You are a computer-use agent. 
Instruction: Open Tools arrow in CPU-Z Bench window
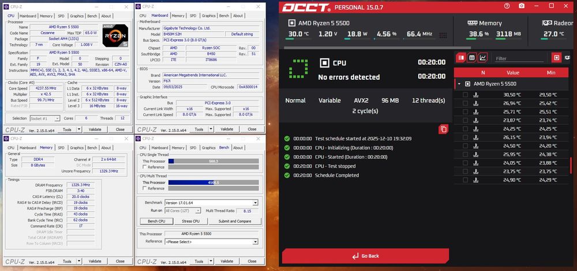pyautogui.click(x=211, y=261)
